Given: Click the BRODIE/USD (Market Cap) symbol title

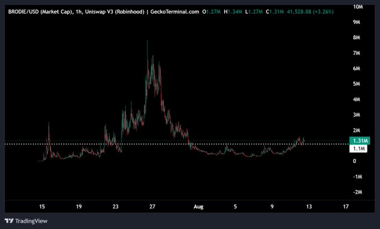Looking at the screenshot, I should pyautogui.click(x=41, y=12).
